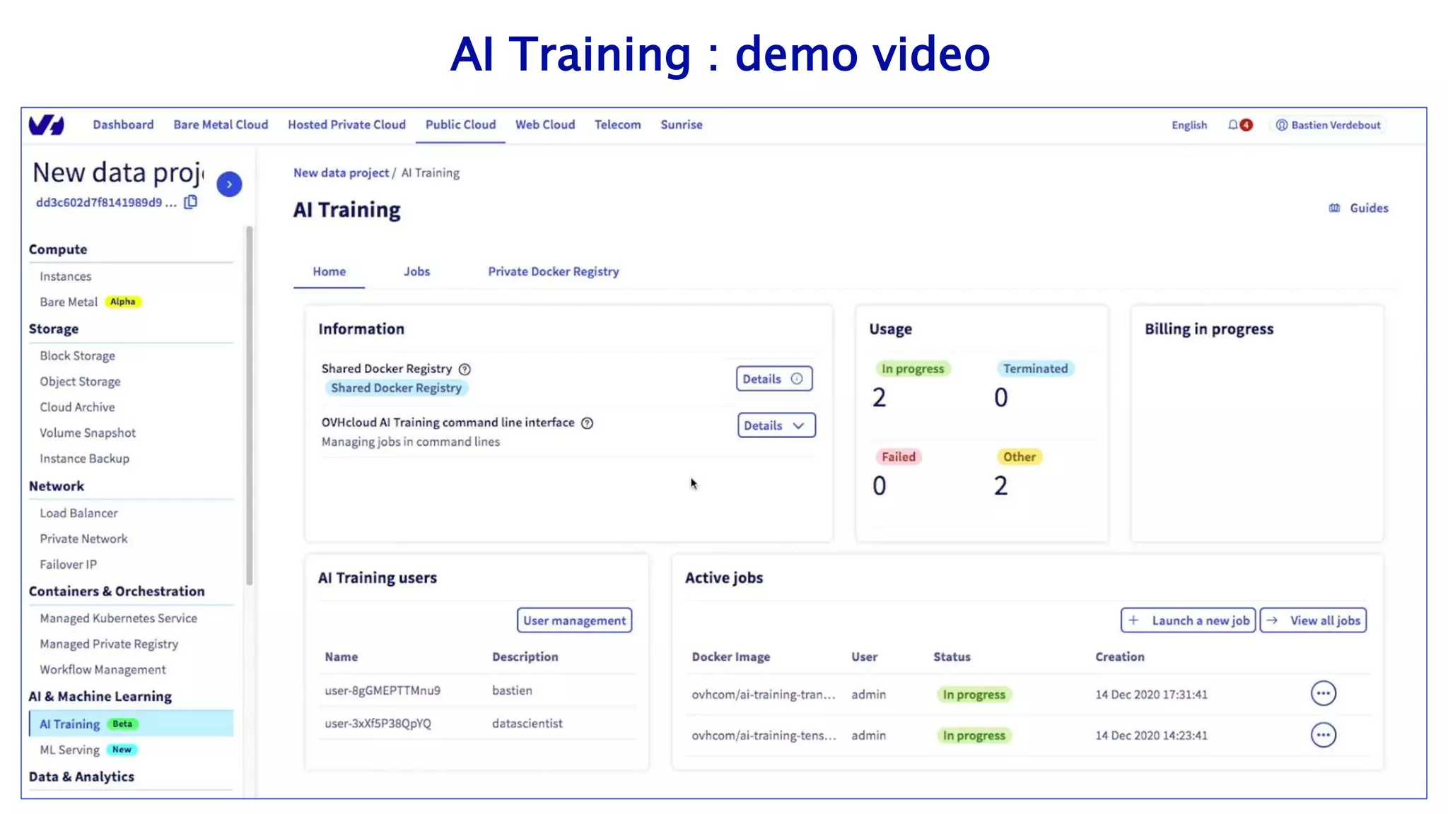Open Managed Private Registry in the sidebar
Viewport: 1448px width, 814px height.
coord(109,644)
